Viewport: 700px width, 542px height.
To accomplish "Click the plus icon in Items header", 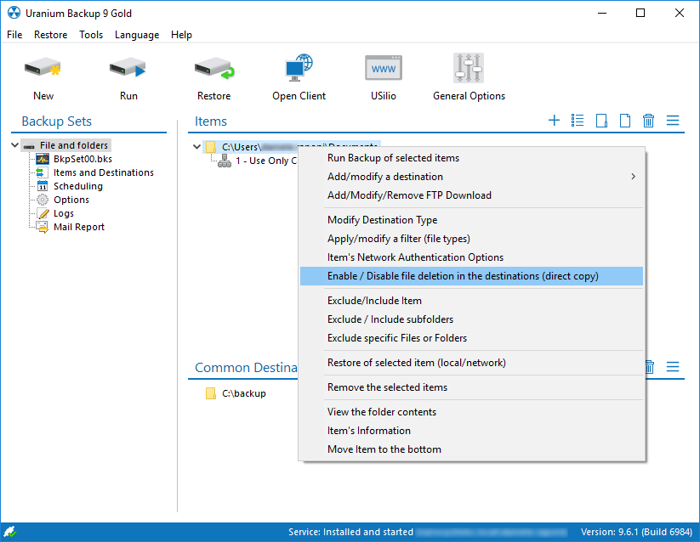I will [554, 121].
